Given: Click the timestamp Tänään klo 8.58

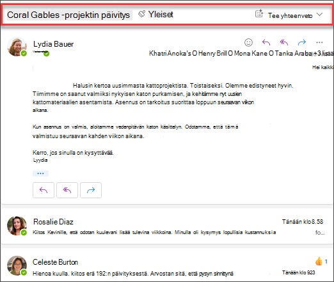Looking at the screenshot, I should pyautogui.click(x=303, y=222).
